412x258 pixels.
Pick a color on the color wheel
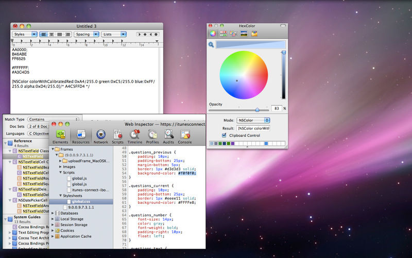click(x=244, y=75)
